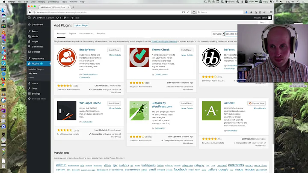This screenshot has width=308, height=173.
Task: Install BuddyPress with Install Now button
Action: (x=114, y=50)
